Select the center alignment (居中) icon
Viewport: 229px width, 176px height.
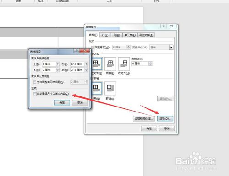pos(110,64)
